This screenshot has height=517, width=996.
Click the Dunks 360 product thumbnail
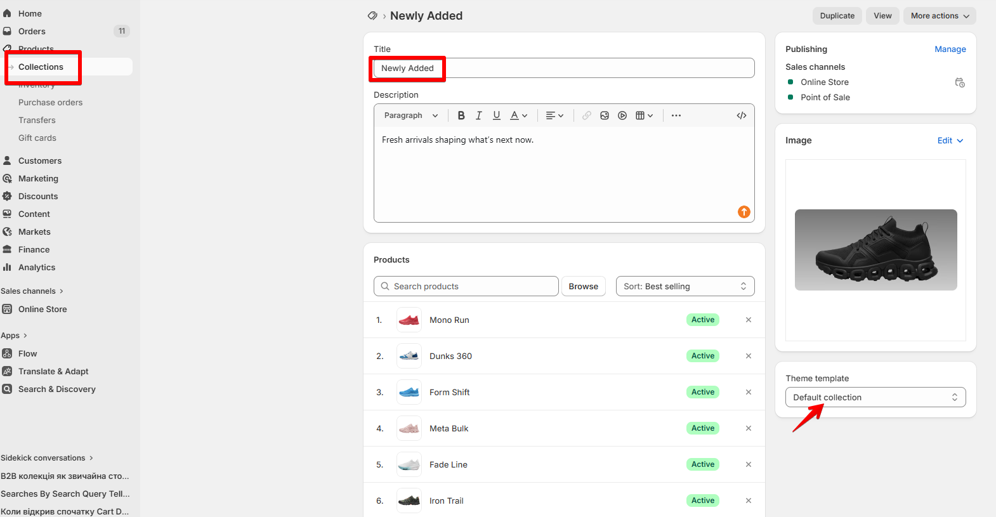tap(409, 356)
